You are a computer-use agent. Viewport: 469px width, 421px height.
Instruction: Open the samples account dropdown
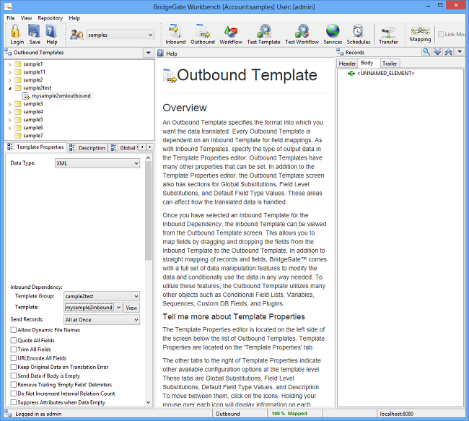click(120, 35)
